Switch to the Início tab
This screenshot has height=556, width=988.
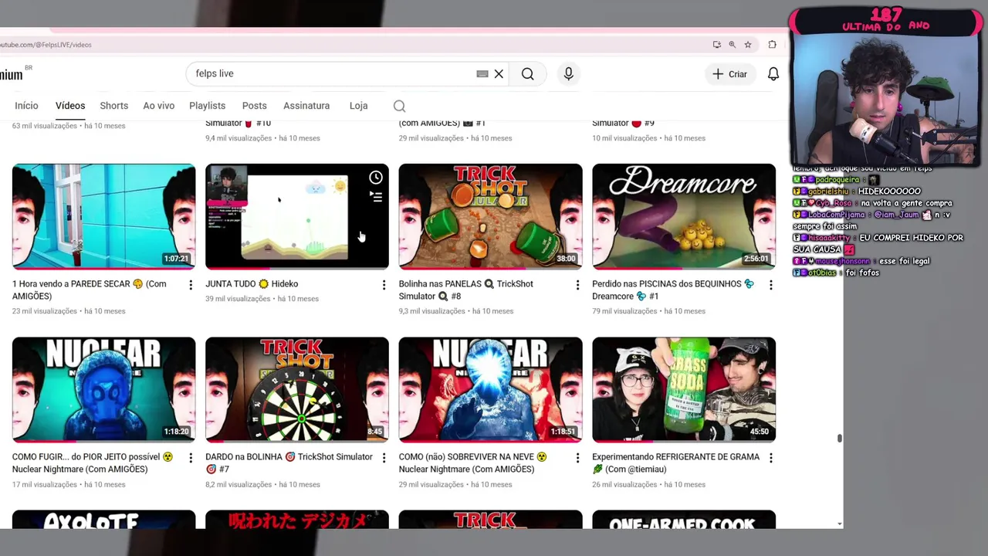(x=26, y=106)
